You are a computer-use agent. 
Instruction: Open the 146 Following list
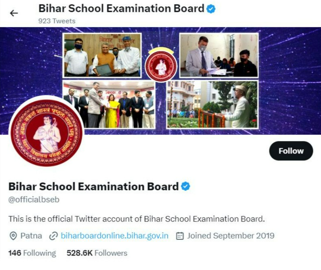(32, 253)
